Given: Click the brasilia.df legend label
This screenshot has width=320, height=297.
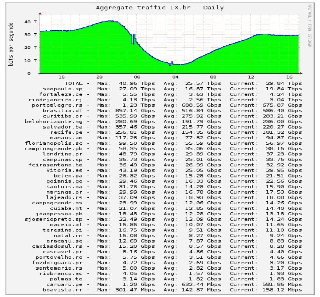Looking at the screenshot, I should pos(62,111).
